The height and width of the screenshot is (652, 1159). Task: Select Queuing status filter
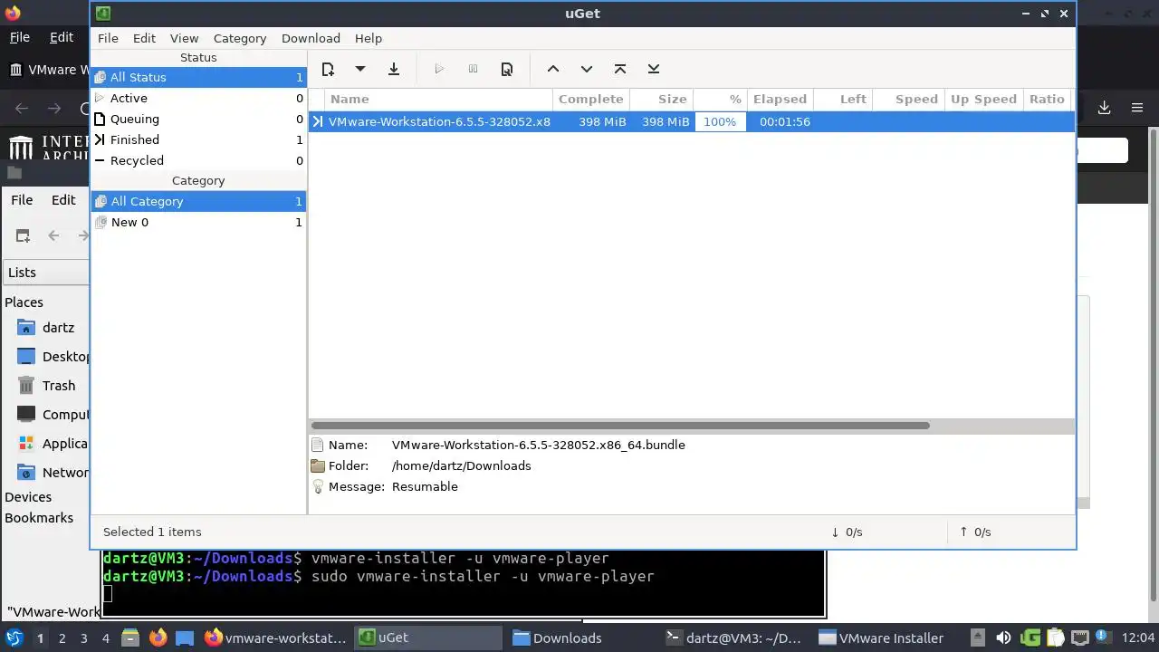click(x=198, y=119)
